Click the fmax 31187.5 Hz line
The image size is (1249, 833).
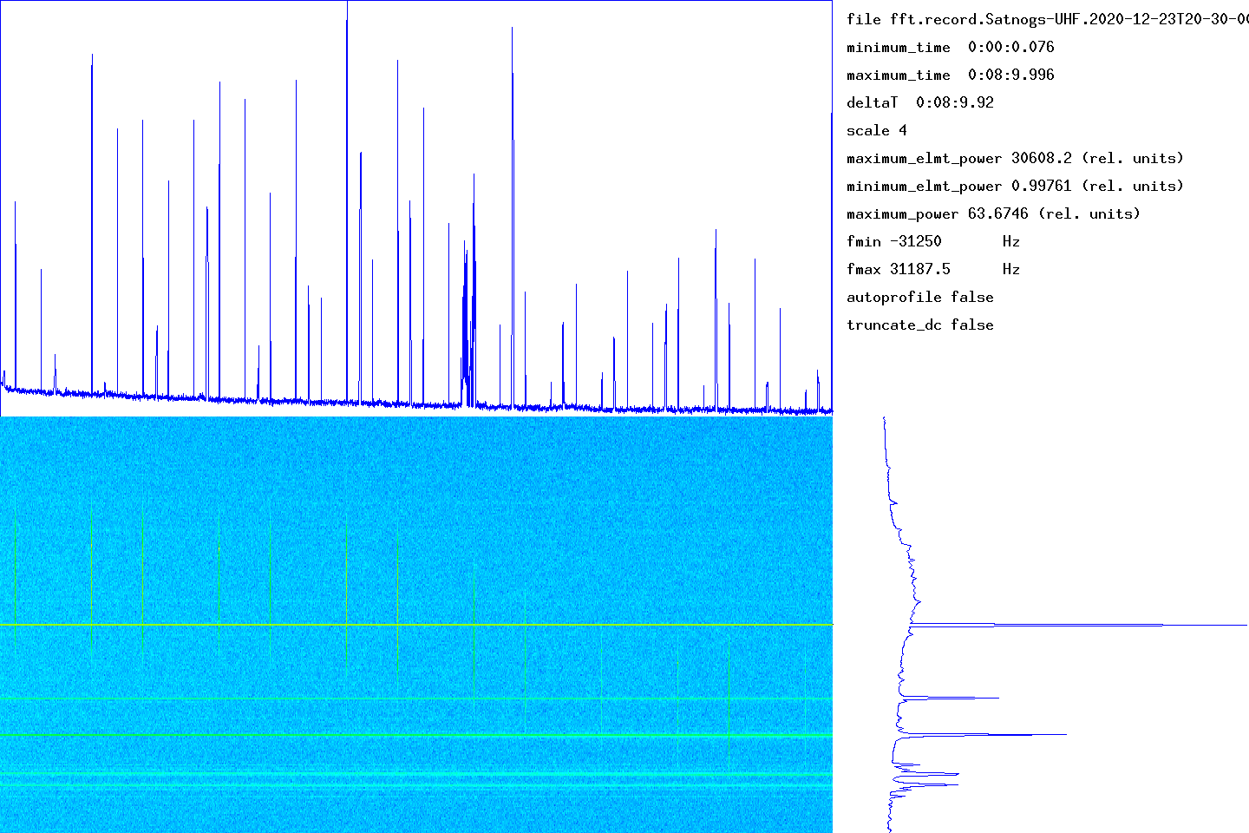coord(933,269)
